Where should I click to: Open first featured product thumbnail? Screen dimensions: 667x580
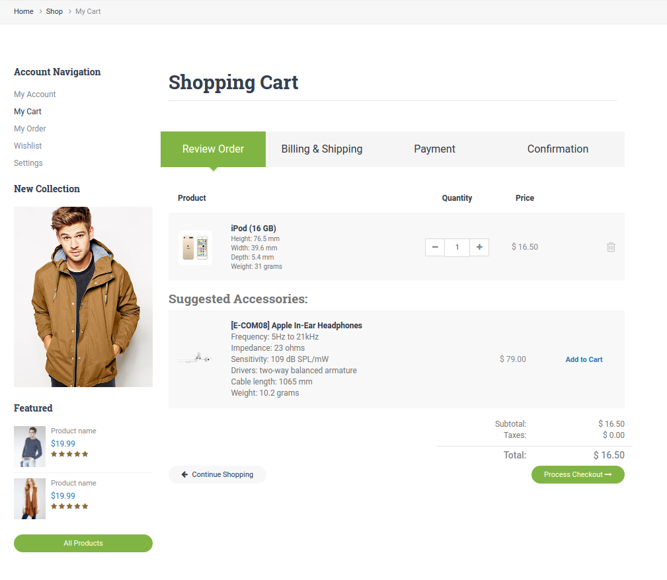pos(30,447)
